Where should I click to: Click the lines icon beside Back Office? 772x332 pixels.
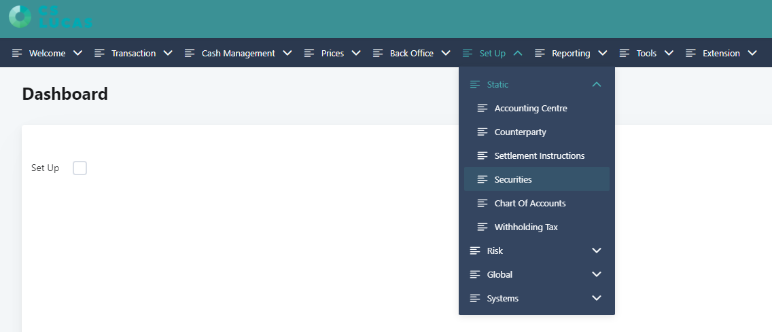[x=378, y=53]
